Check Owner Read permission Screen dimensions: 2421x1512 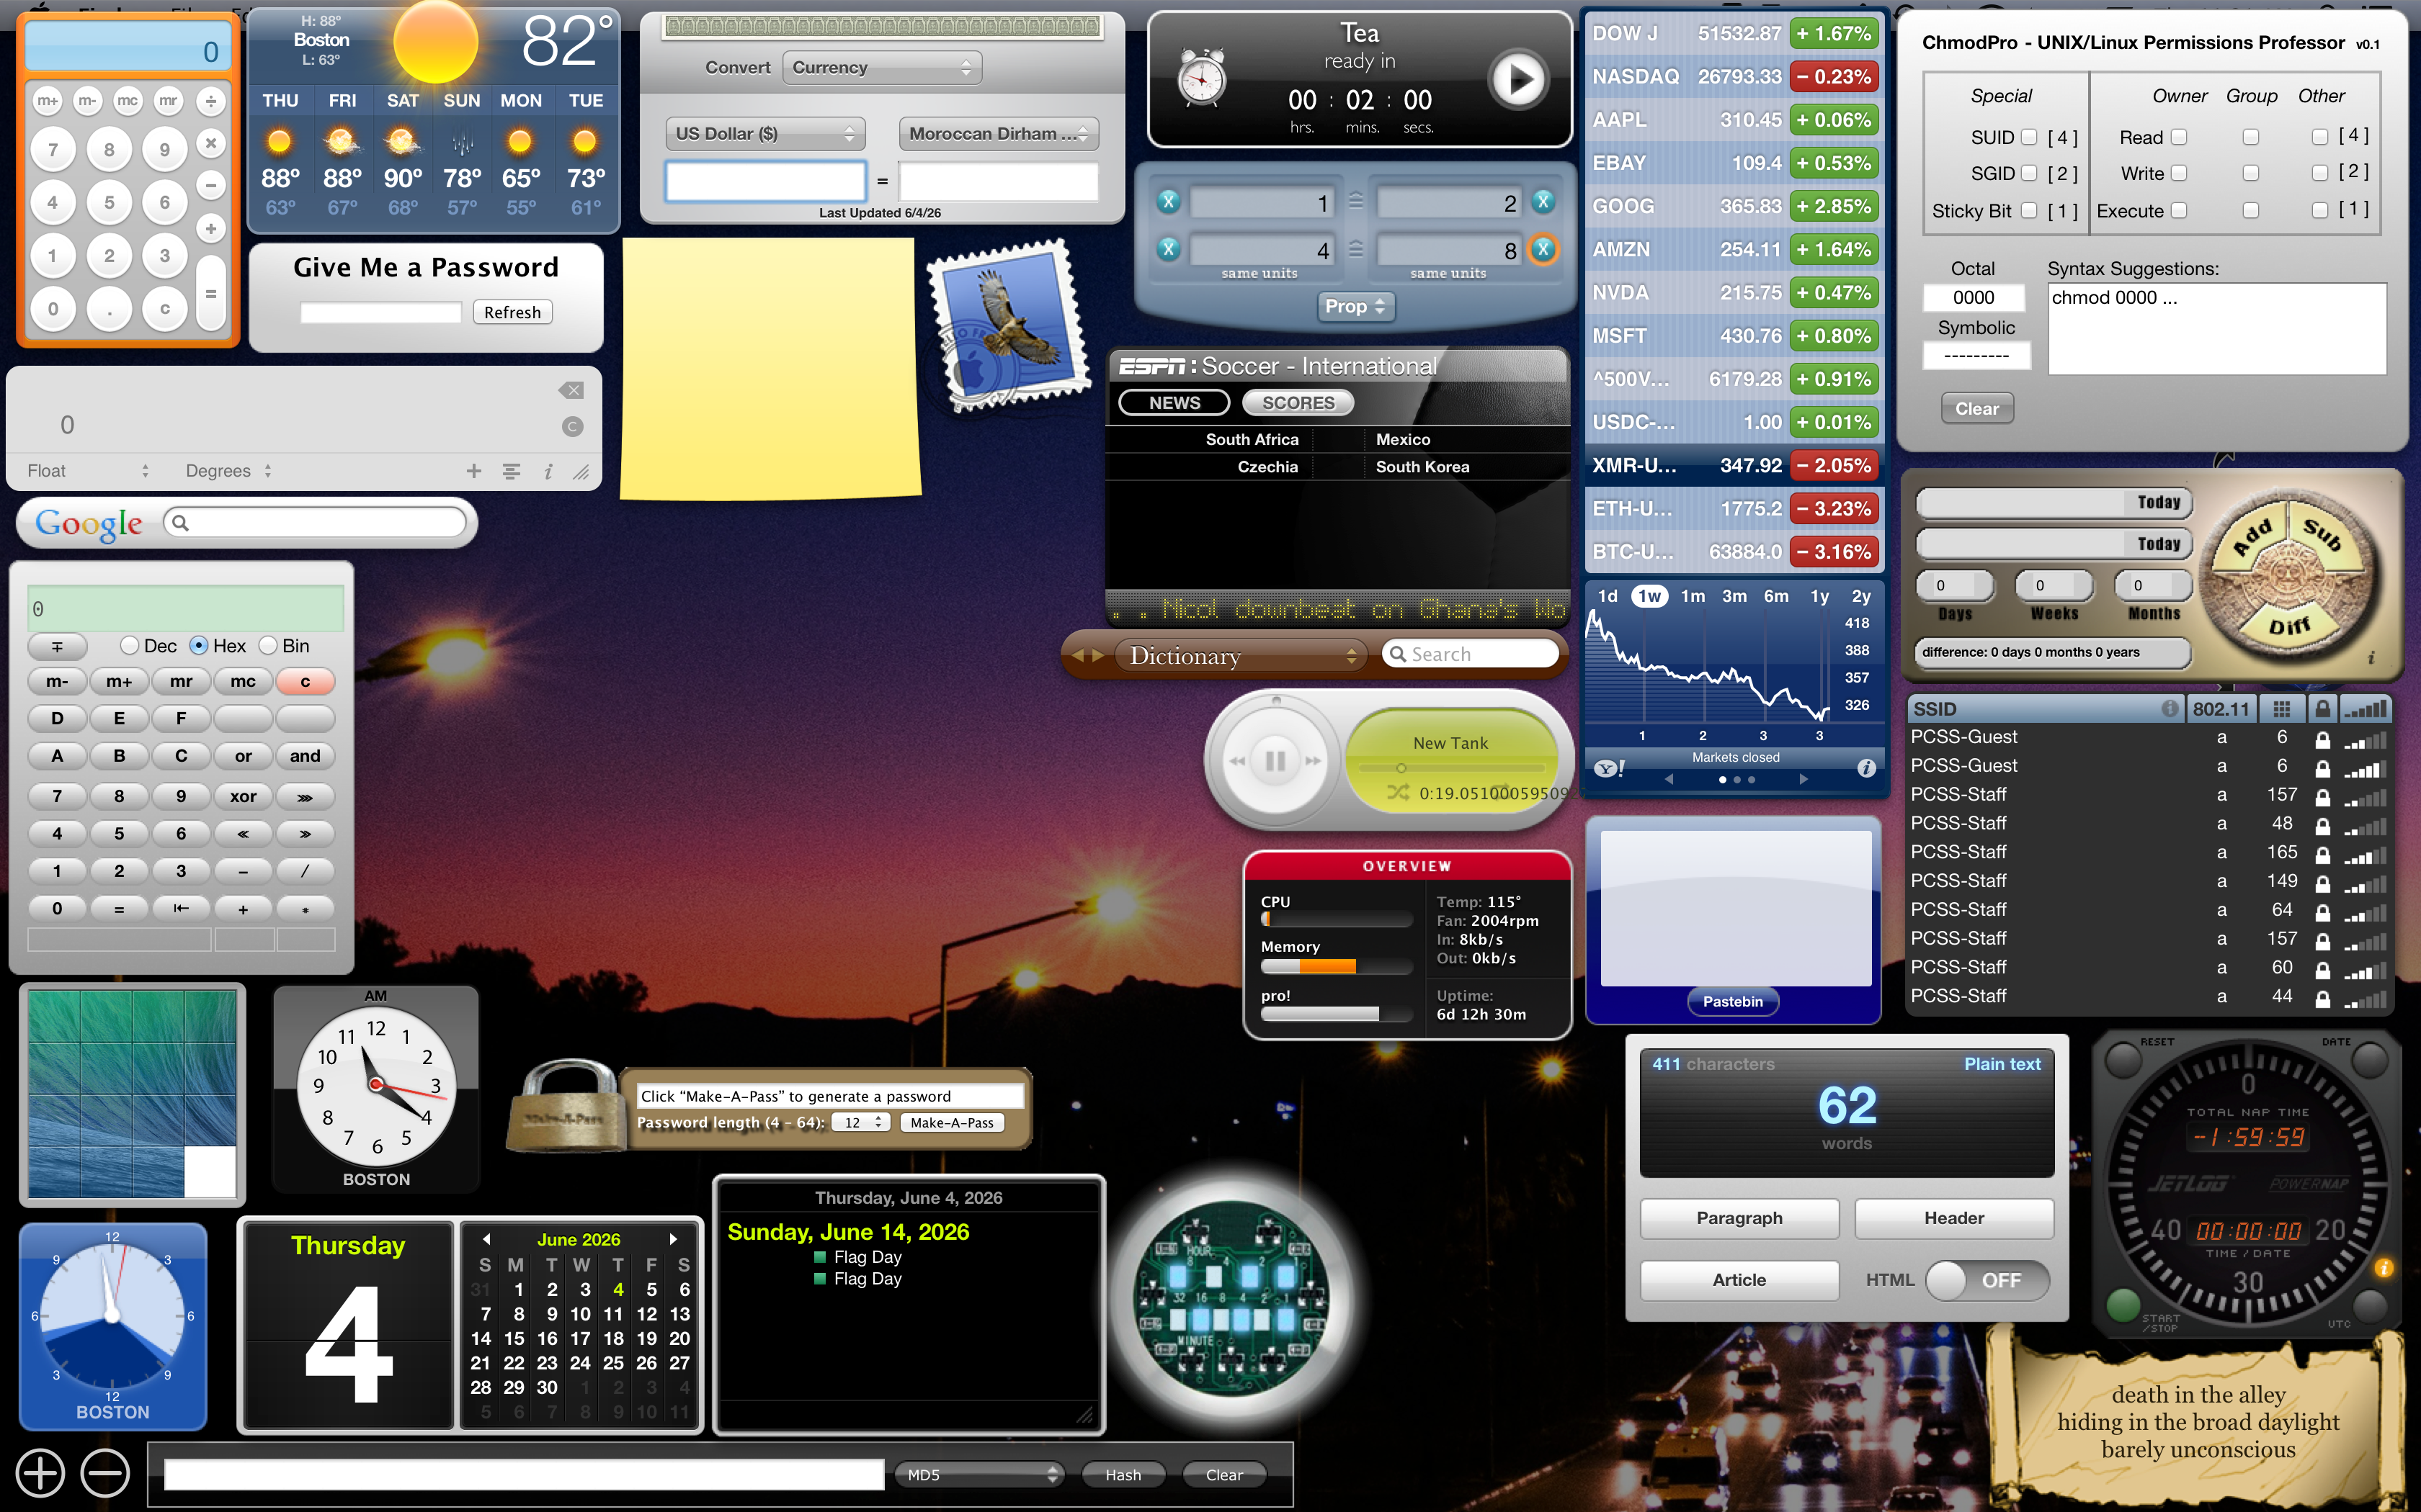[x=2179, y=137]
